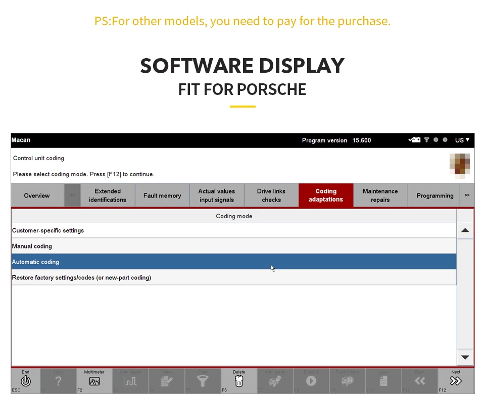Viewport: 485px width, 396px height.
Task: Open the Fault memory tab
Action: click(x=162, y=195)
